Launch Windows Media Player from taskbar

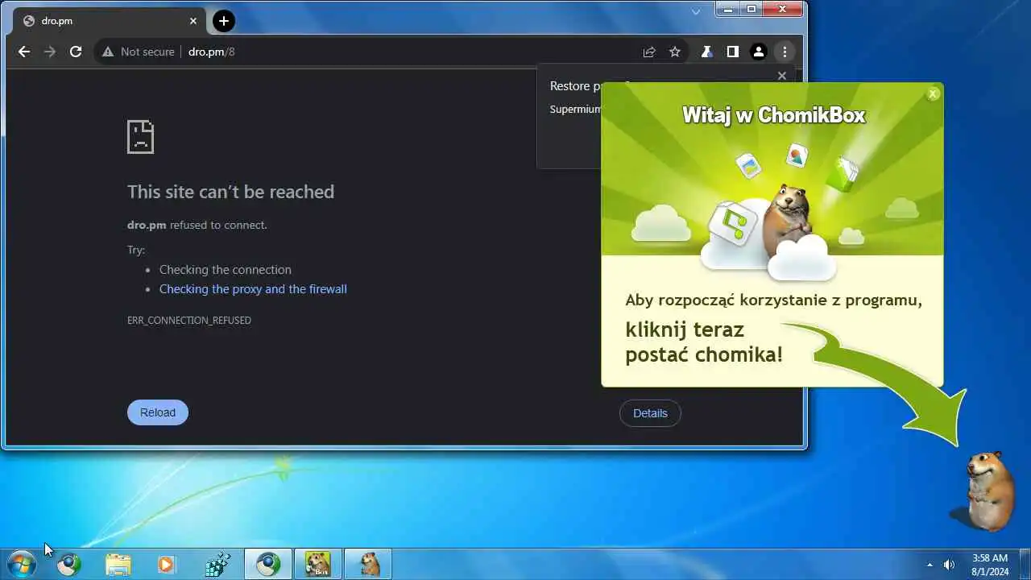point(166,565)
